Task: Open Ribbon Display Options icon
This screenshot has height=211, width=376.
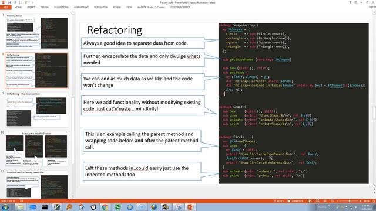Action: [x=356, y=2]
